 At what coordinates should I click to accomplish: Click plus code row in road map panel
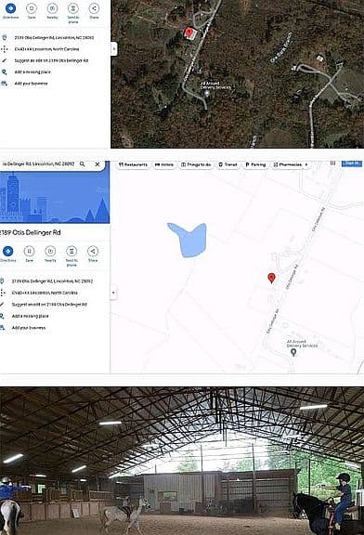click(x=45, y=293)
